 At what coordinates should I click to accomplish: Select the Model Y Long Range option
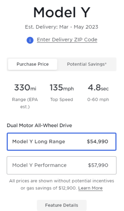[x=62, y=142]
